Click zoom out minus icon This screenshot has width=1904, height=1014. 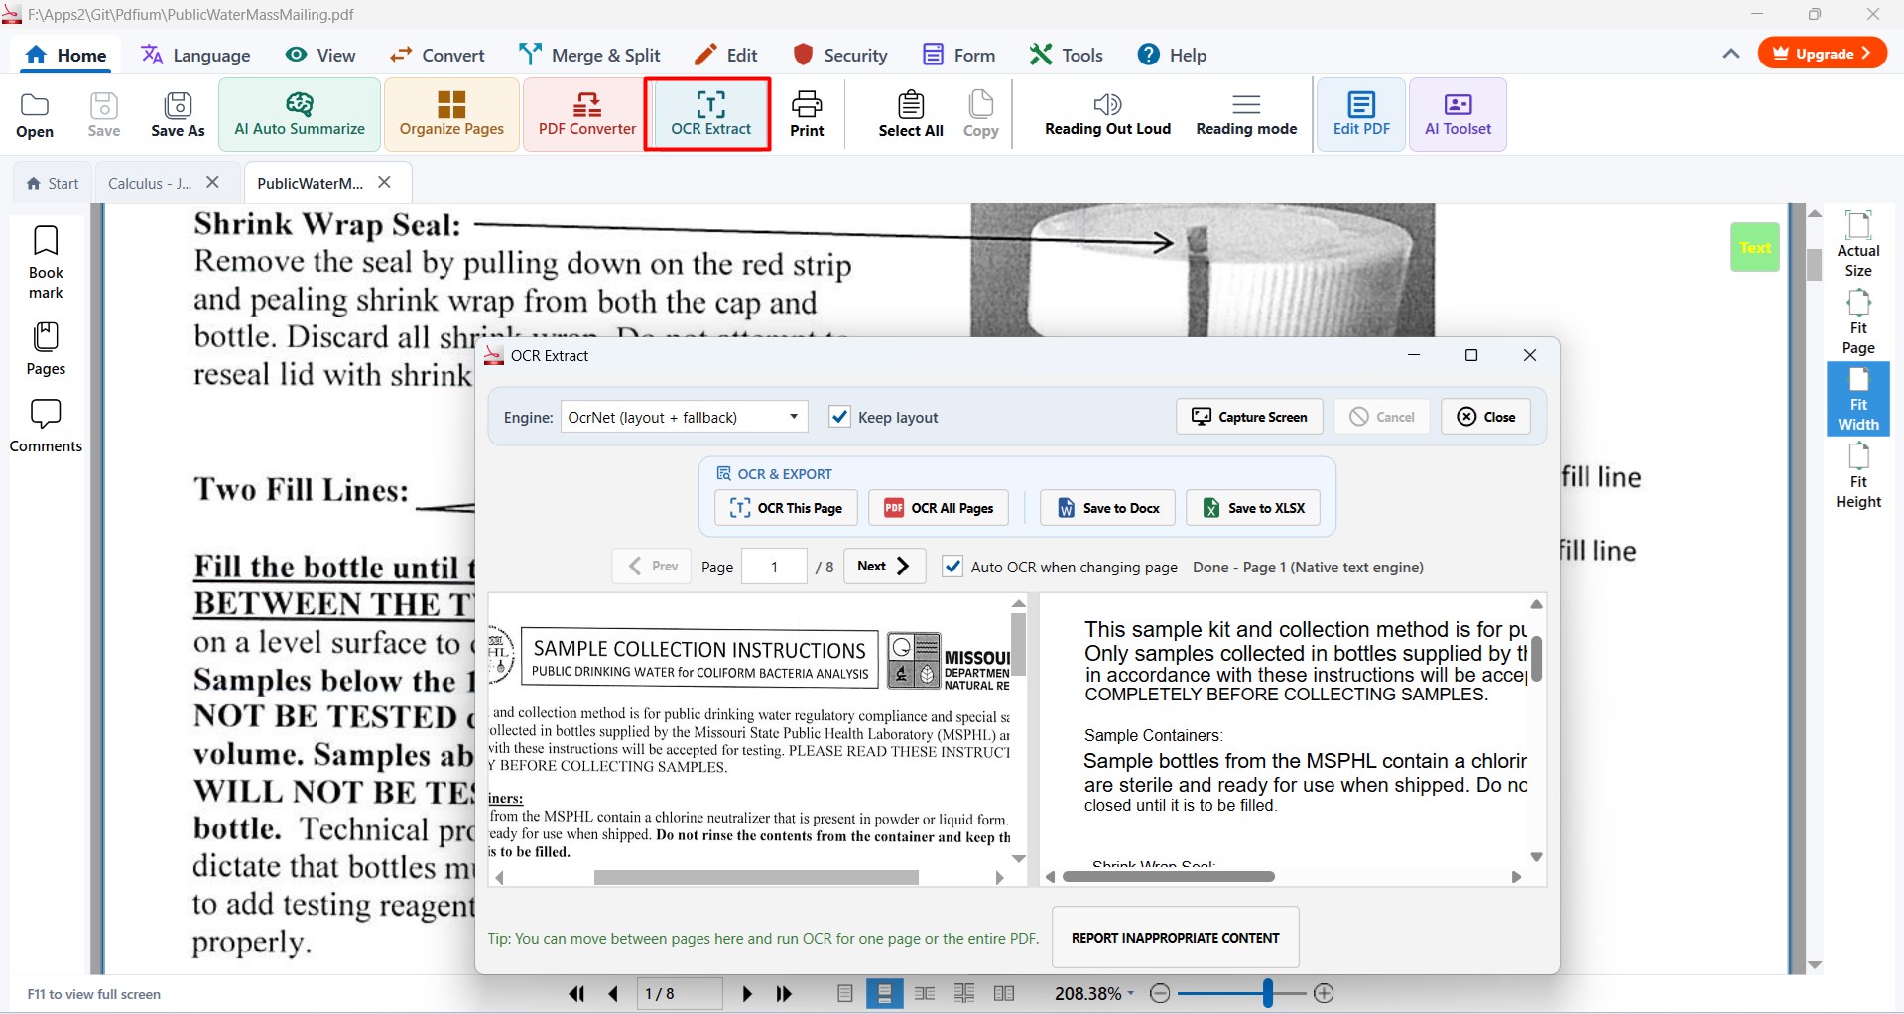[x=1160, y=993]
